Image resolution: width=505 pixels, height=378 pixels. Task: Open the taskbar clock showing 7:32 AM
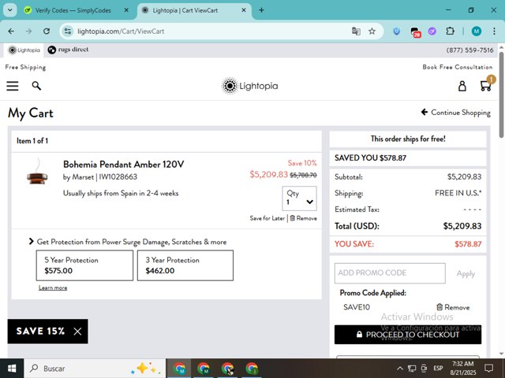(x=463, y=369)
